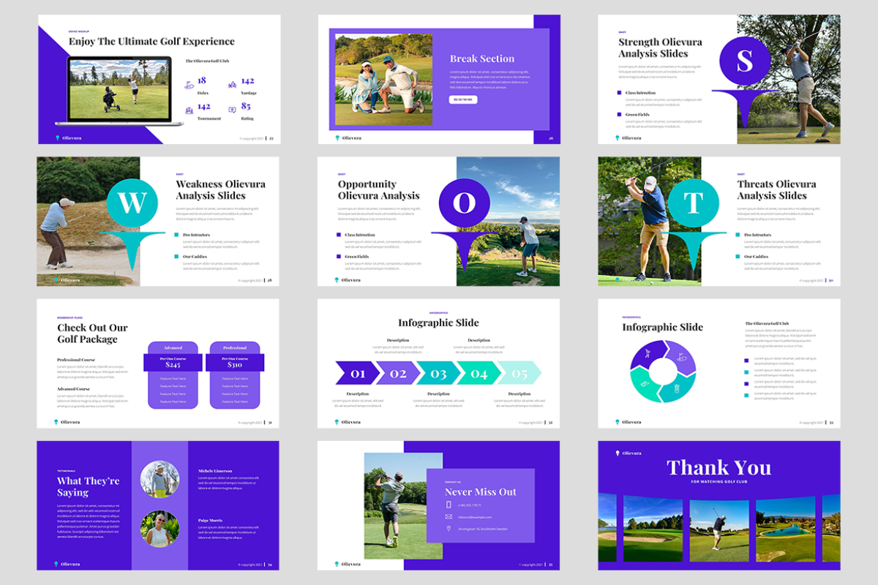
Task: Click the phone icon on Never Miss Out slide
Action: (x=449, y=505)
